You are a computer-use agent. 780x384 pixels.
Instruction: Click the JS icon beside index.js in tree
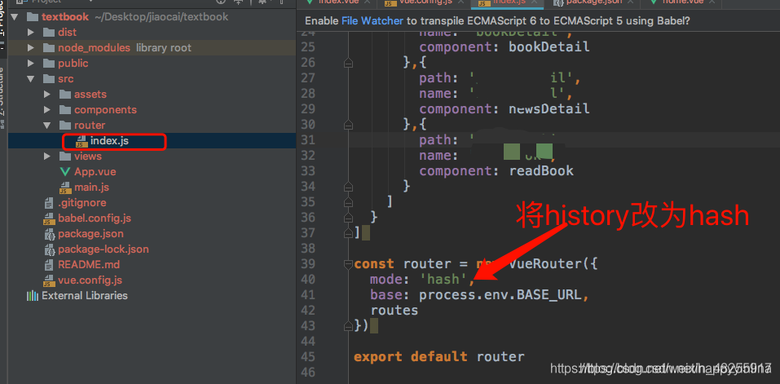tap(81, 141)
